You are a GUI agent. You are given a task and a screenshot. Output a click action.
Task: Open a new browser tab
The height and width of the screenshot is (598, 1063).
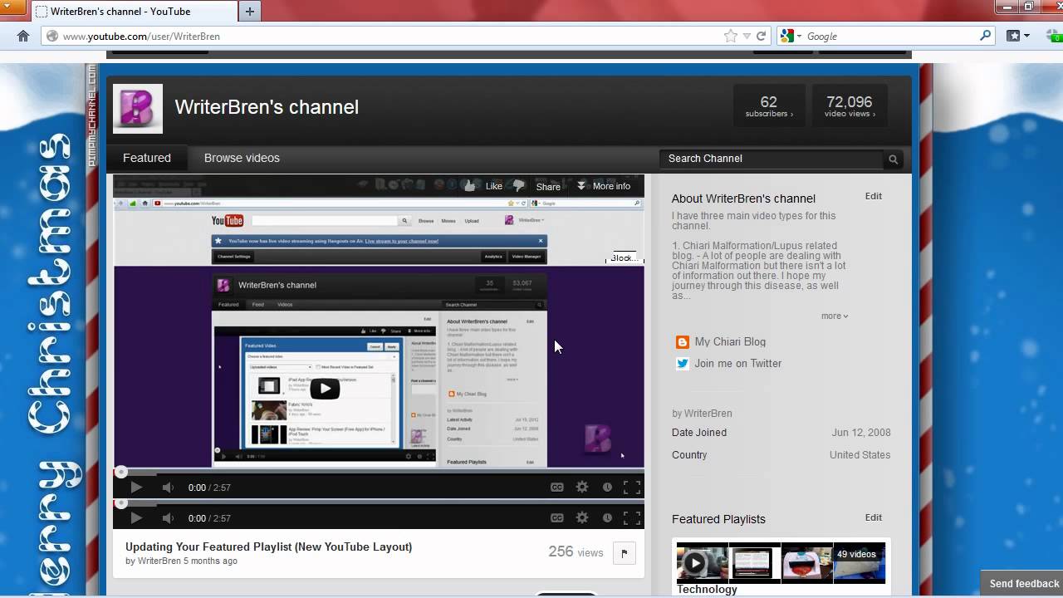[249, 12]
